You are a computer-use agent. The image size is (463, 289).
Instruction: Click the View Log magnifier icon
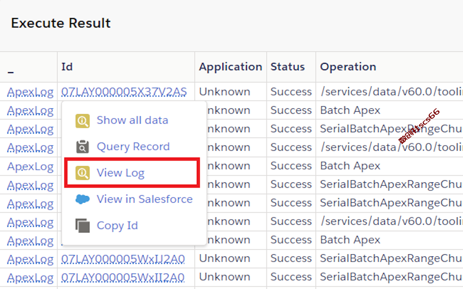(82, 173)
